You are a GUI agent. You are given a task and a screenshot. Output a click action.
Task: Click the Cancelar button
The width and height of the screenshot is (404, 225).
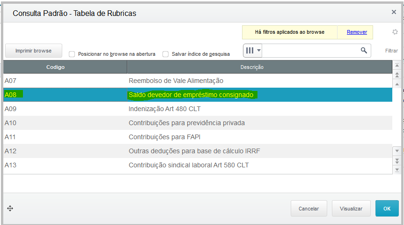pos(309,209)
